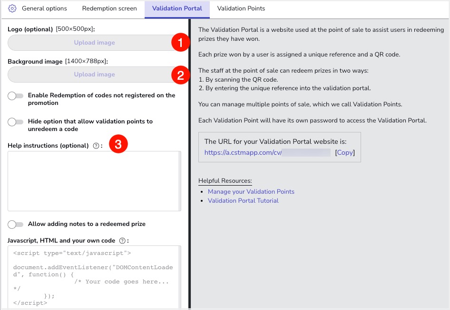Image resolution: width=450 pixels, height=310 pixels.
Task: Upload image for the Background image
Action: tap(94, 75)
